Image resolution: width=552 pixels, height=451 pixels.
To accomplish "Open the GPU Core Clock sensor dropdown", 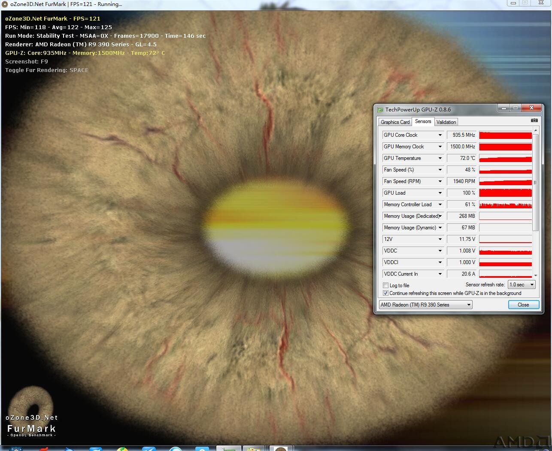I will pyautogui.click(x=440, y=135).
